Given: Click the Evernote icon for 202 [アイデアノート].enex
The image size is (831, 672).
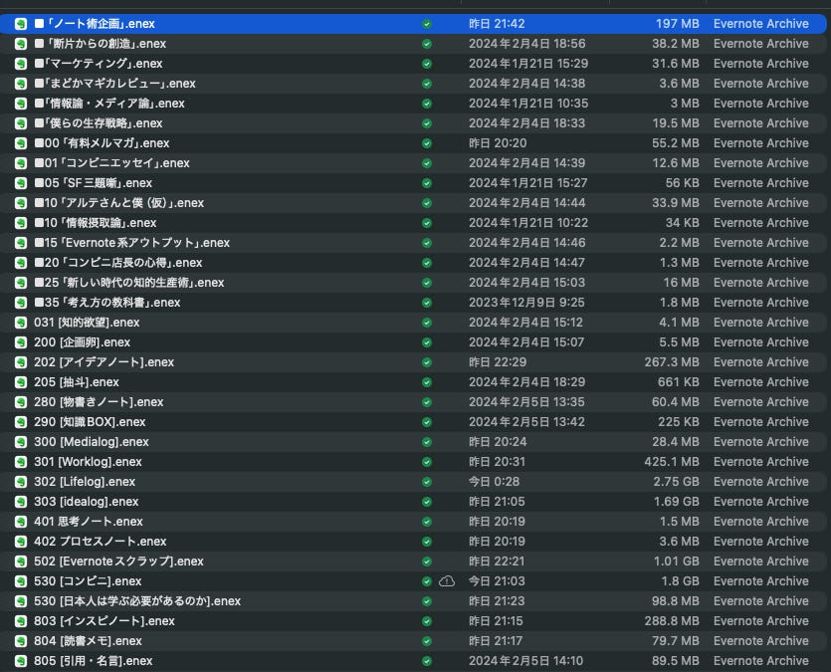Looking at the screenshot, I should [21, 362].
